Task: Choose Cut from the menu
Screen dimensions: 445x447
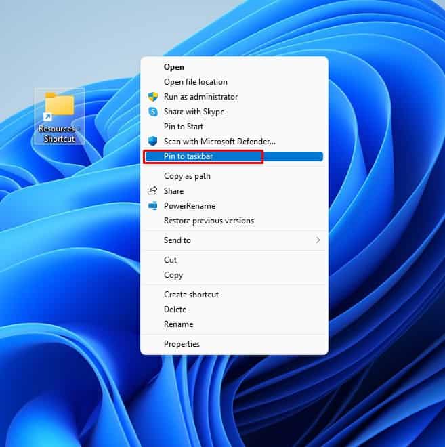Action: coord(234,260)
